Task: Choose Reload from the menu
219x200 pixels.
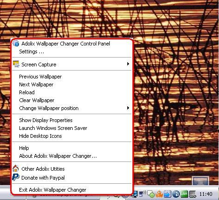Action: coord(72,92)
